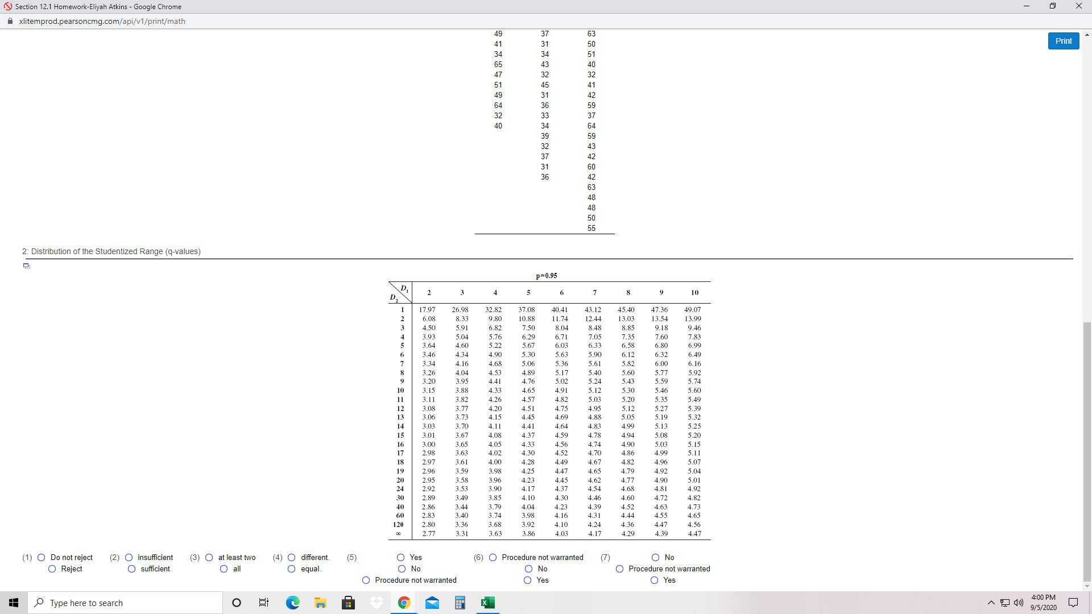Screen dimensions: 1092x614
Task: Open Task View on the taskbar
Action: (264, 603)
